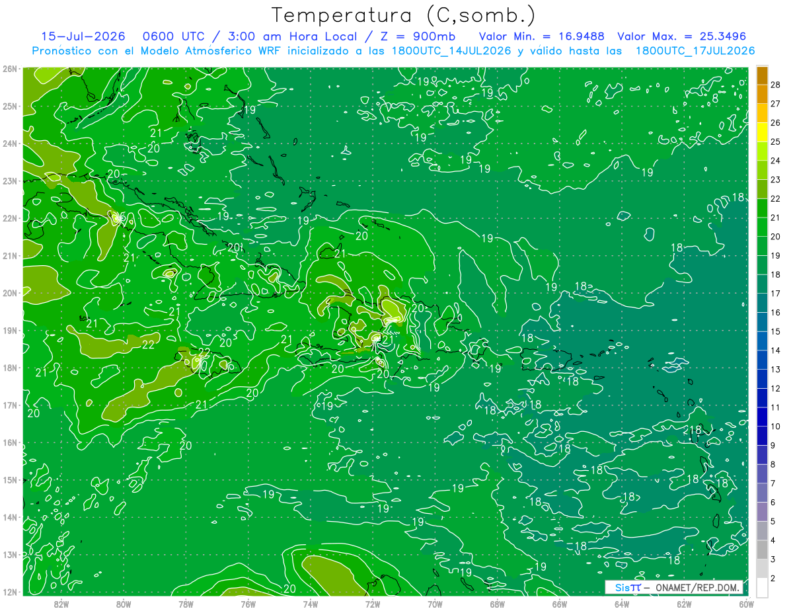Click color scale label "7"
The width and height of the screenshot is (793, 613).
click(x=773, y=483)
